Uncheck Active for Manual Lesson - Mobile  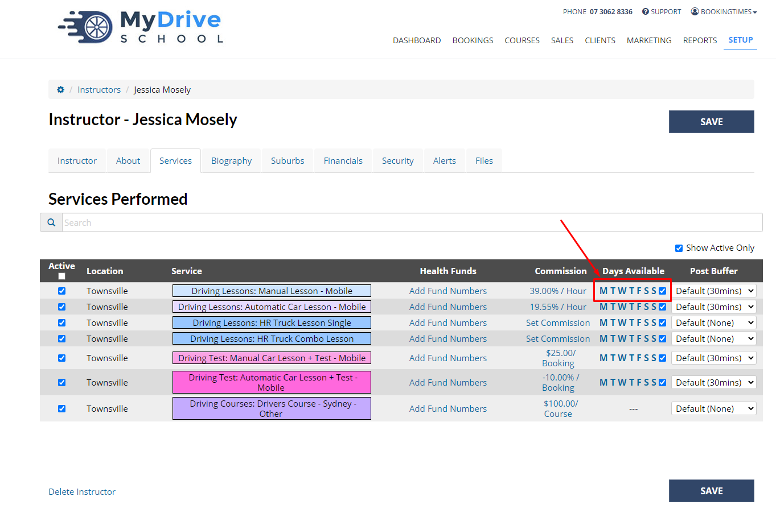tap(61, 291)
